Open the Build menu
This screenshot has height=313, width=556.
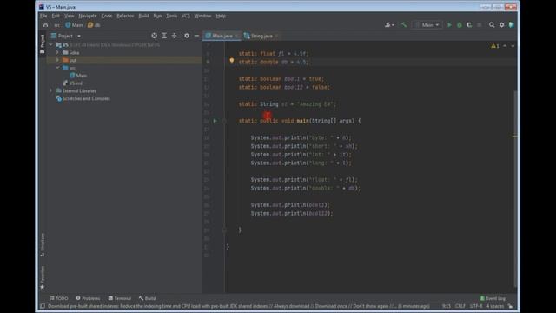coord(143,16)
